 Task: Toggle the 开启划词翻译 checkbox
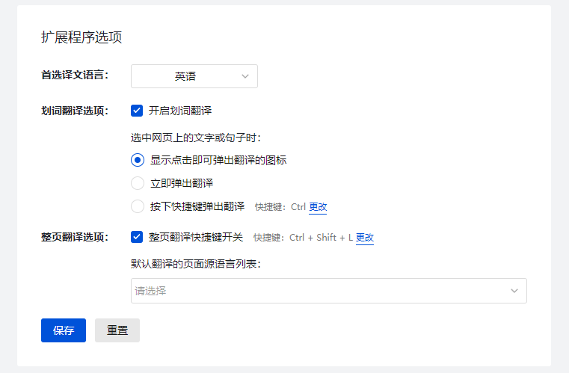click(137, 111)
